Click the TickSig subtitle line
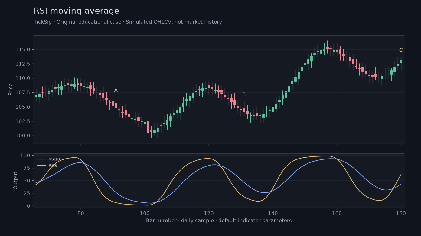Screen dimensions: 421x236 click(128, 22)
